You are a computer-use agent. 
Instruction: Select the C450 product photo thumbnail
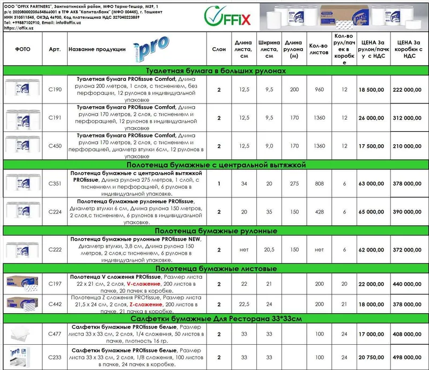[x=23, y=146]
